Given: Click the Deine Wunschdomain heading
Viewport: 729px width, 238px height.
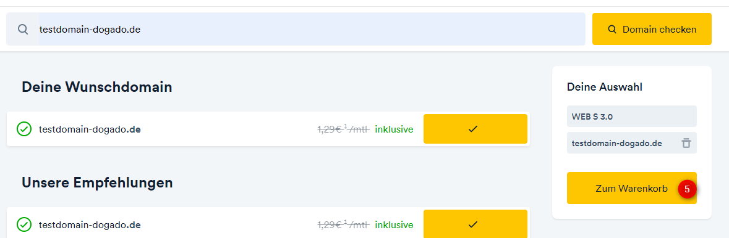Looking at the screenshot, I should click(96, 87).
